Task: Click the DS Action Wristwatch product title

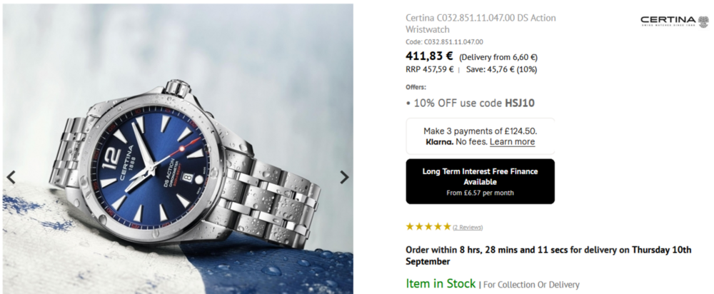Action: pos(481,24)
